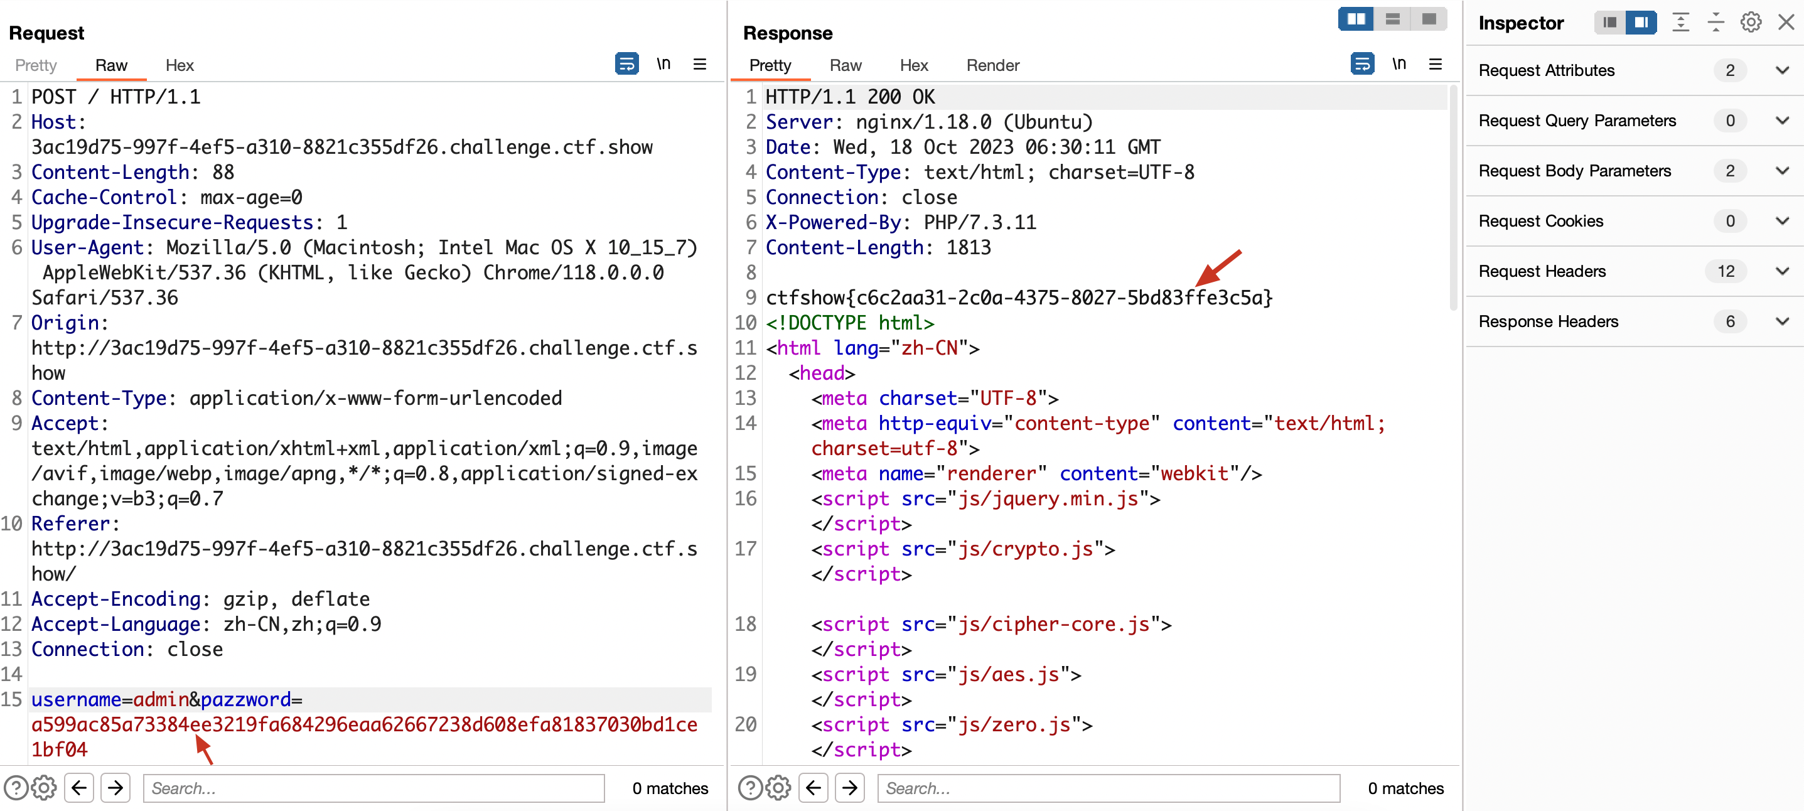Click the ctfshow flag text in response

click(1019, 298)
